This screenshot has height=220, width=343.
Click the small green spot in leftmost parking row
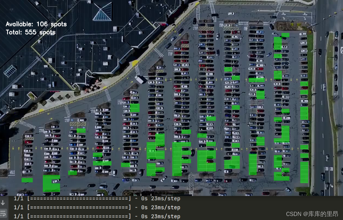pos(27,180)
